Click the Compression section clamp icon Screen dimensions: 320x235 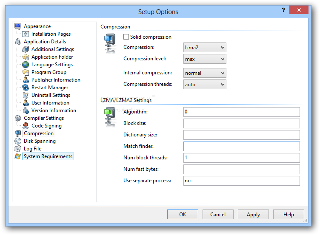point(110,43)
